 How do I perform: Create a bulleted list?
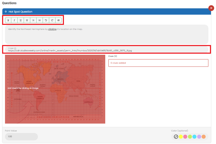pos(33,20)
